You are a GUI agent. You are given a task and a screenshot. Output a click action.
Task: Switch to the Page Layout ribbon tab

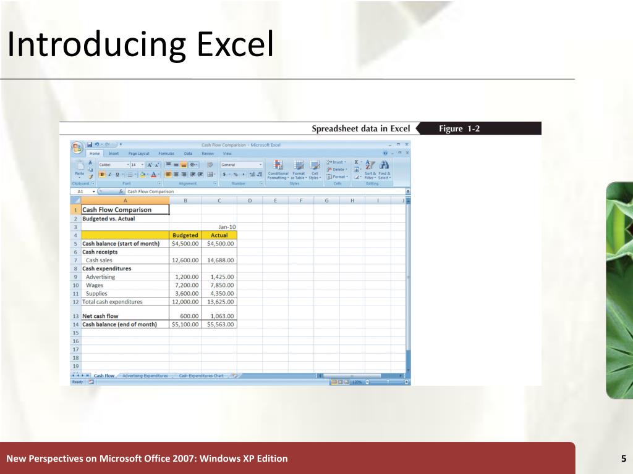click(x=139, y=154)
